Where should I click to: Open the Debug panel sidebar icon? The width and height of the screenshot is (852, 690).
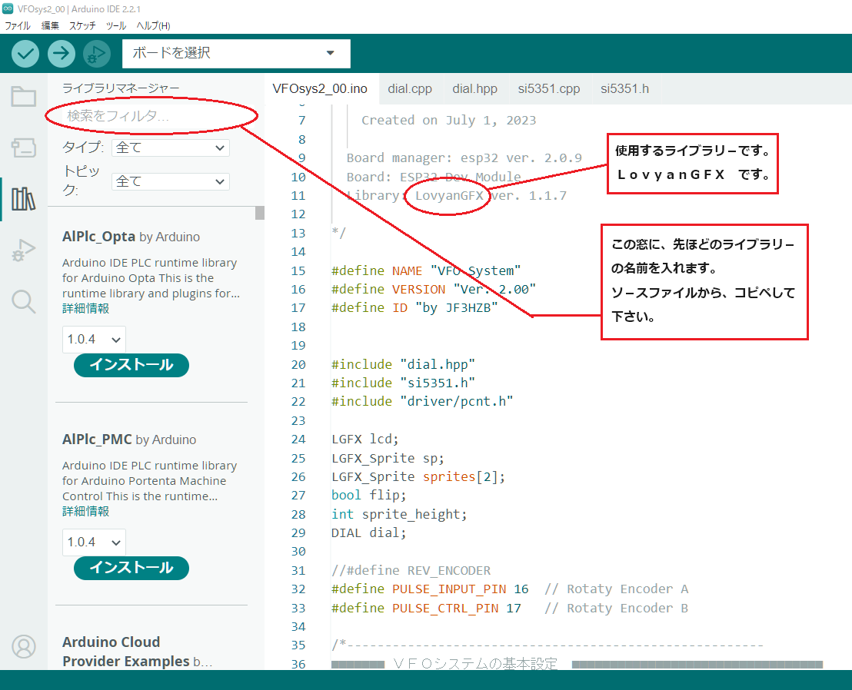[x=23, y=250]
